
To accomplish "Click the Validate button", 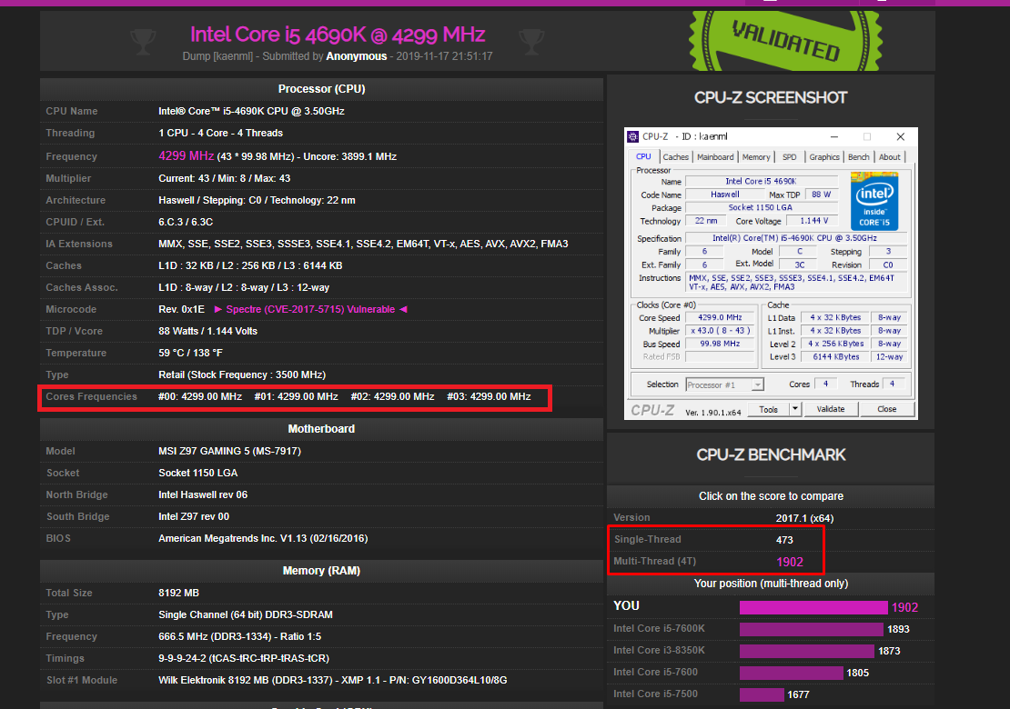I will (x=830, y=409).
